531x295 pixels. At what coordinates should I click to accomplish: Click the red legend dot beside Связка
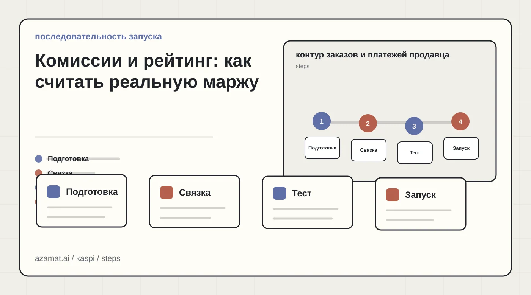(39, 172)
